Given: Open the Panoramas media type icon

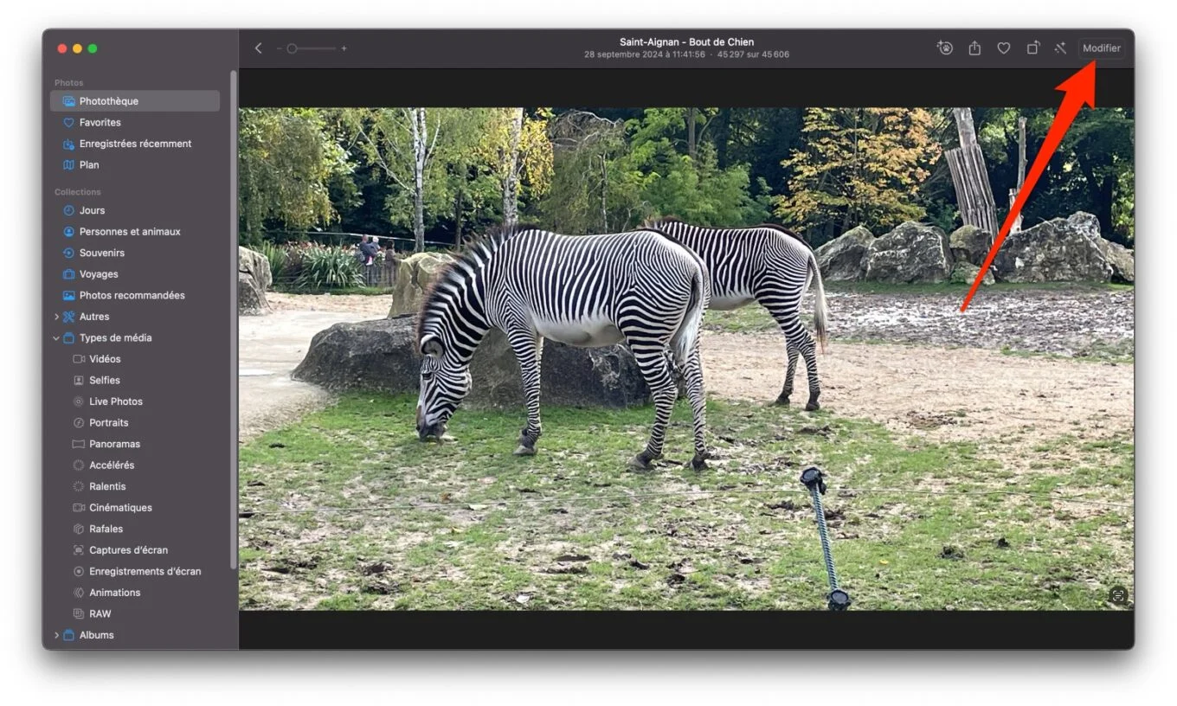Looking at the screenshot, I should click(79, 444).
